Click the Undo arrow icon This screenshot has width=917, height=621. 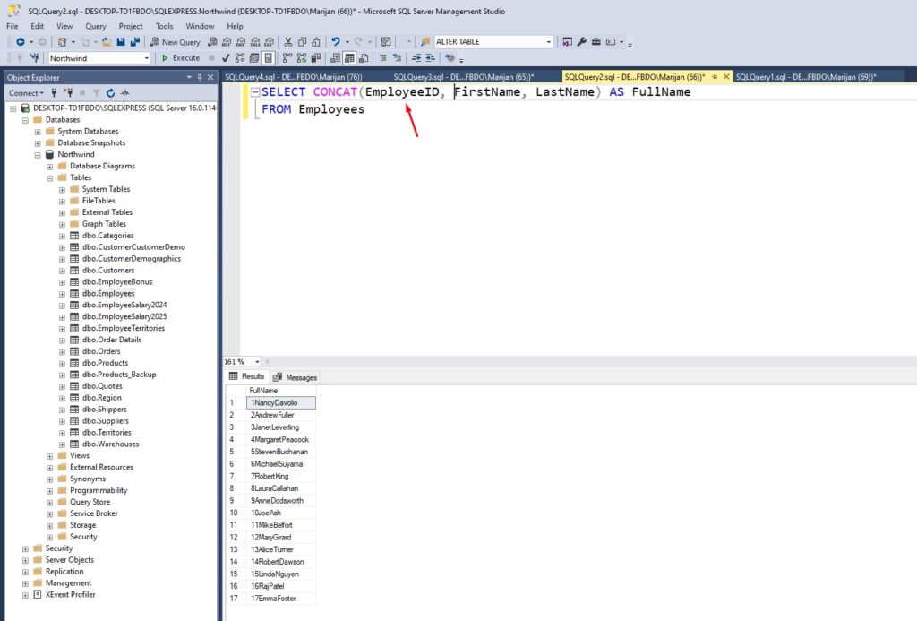336,42
